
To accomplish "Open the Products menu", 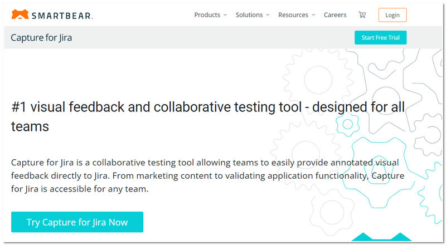I will coord(207,15).
